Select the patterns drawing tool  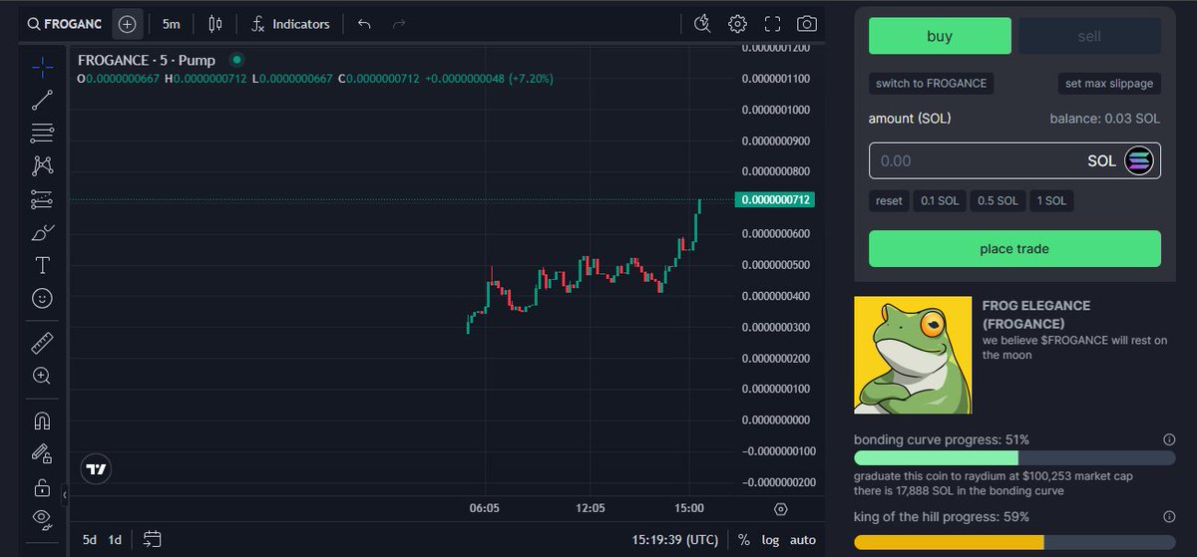pyautogui.click(x=42, y=165)
